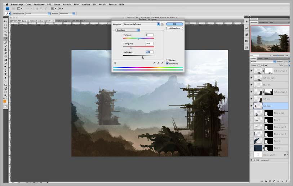The height and width of the screenshot is (186, 293).
Task: Click the delete layer trash icon
Action: (x=286, y=181)
